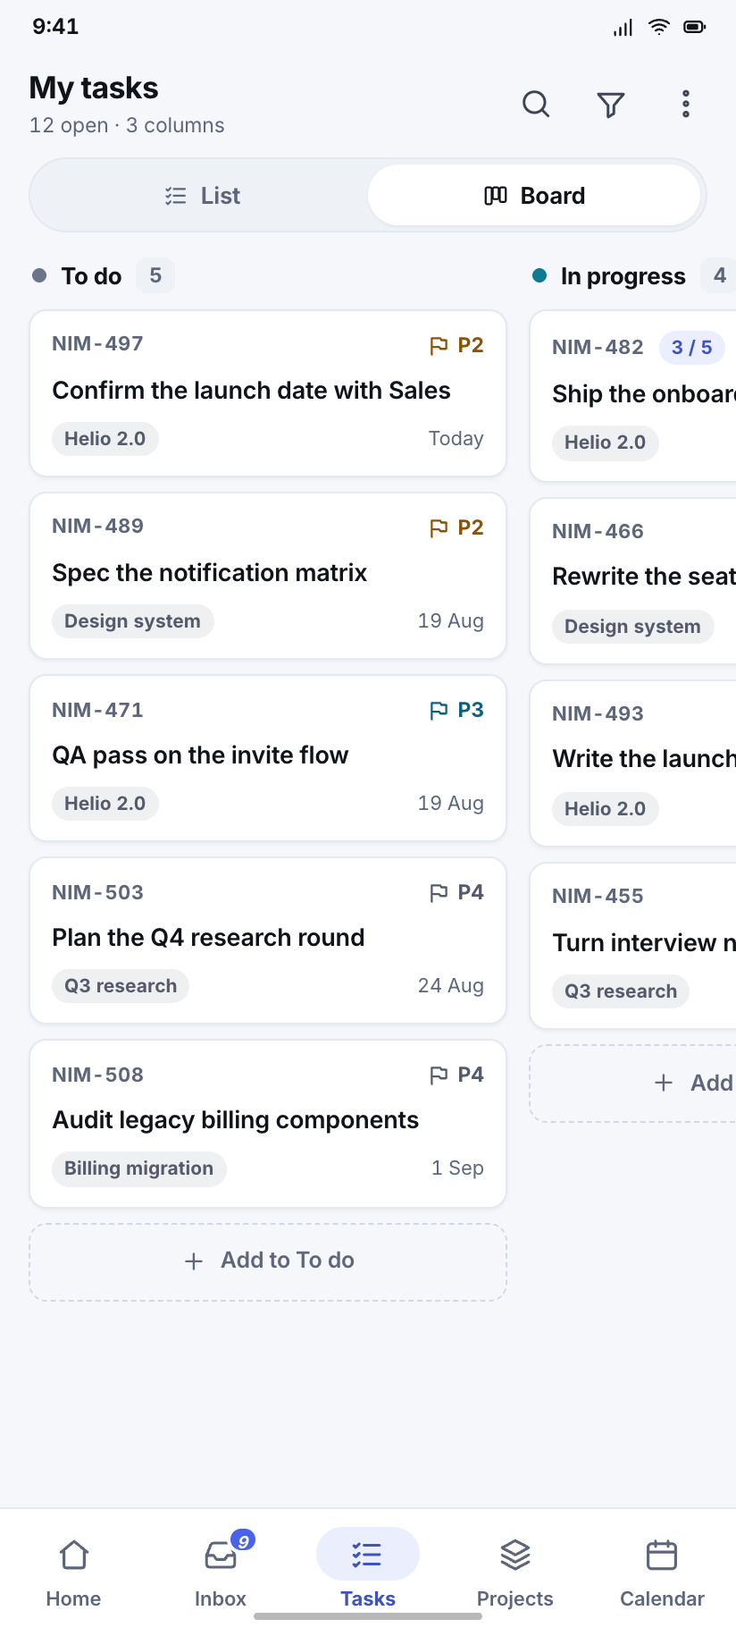Viewport: 736px width, 1636px height.
Task: Open the Calendar tab
Action: (662, 1572)
